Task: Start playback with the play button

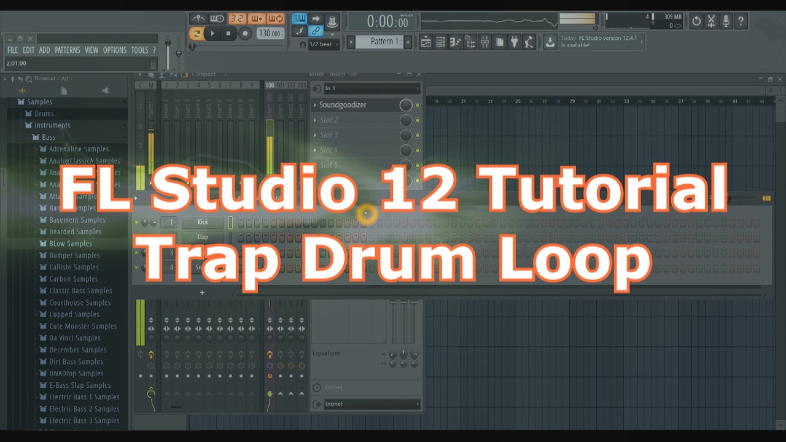Action: 212,33
